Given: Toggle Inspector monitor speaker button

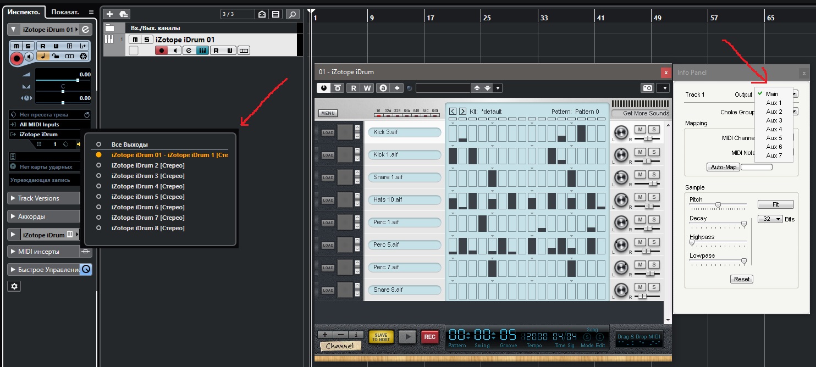Looking at the screenshot, I should click(29, 56).
